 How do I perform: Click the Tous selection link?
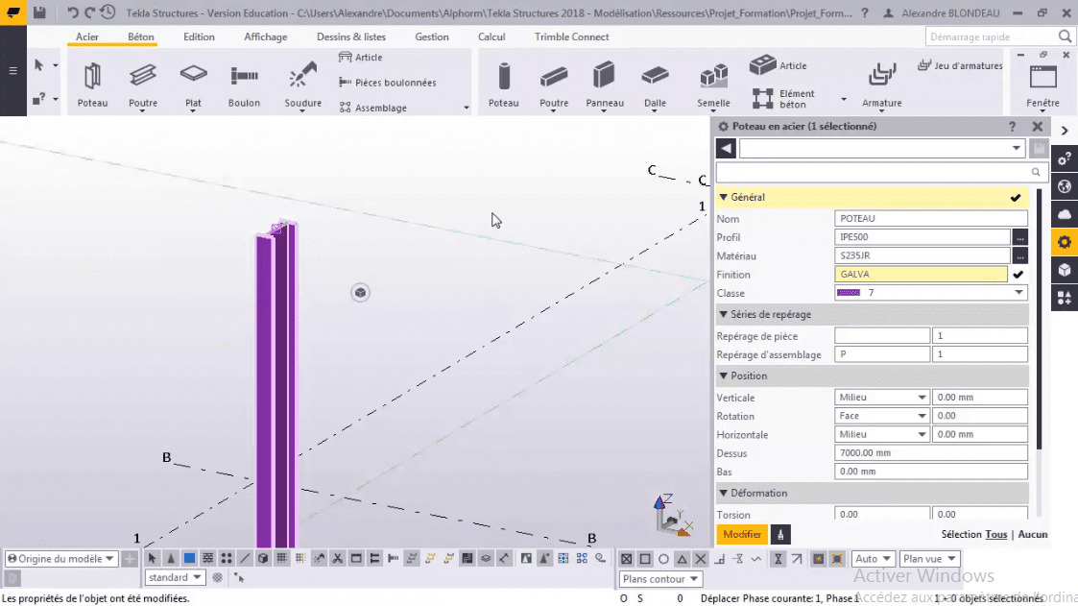(995, 535)
